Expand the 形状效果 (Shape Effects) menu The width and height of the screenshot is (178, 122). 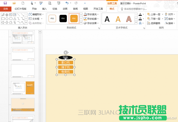tap(91, 23)
